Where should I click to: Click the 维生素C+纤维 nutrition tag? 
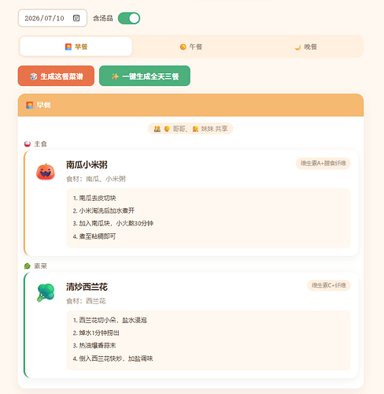pyautogui.click(x=329, y=285)
